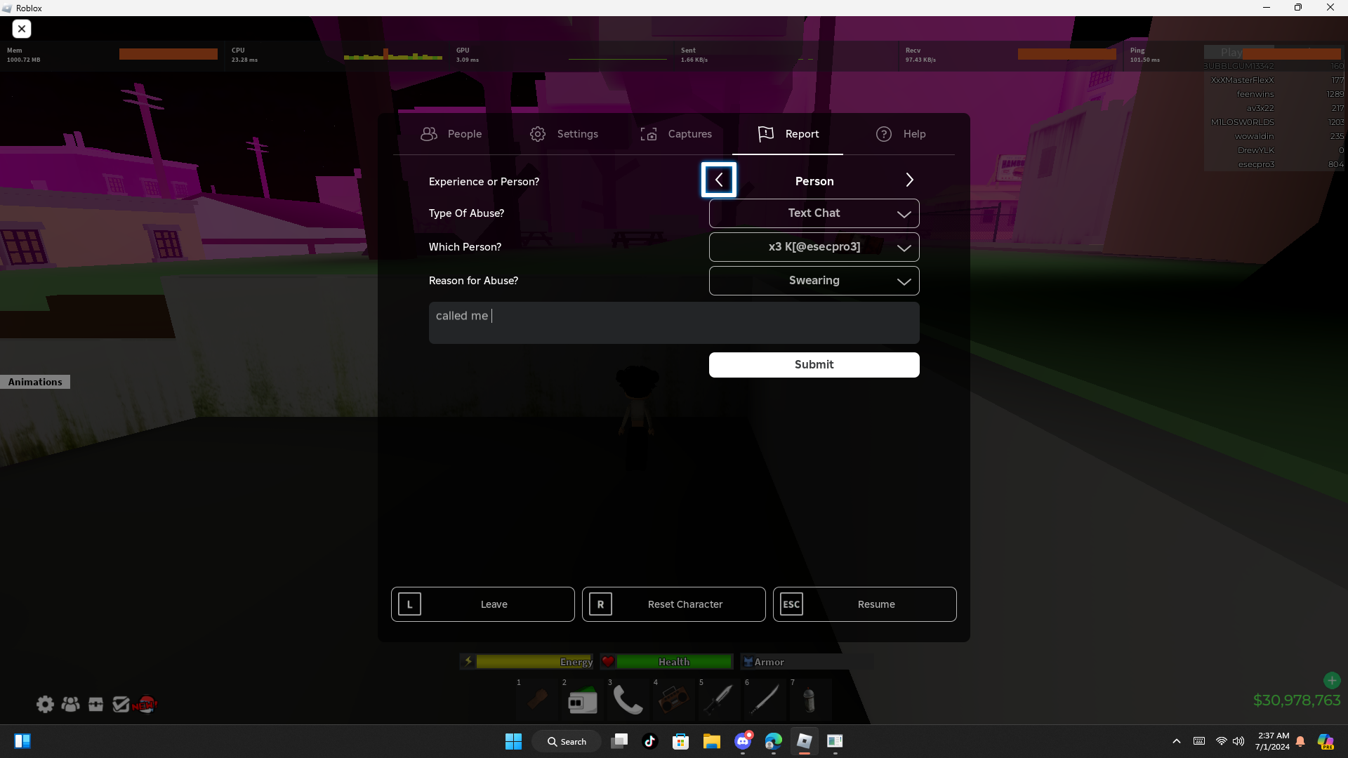Select the fist in hotbar slot 1
1348x758 pixels.
click(x=537, y=700)
